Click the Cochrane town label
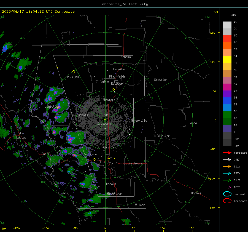Viewport: 248px width, 232px height. pyautogui.click(x=90, y=154)
